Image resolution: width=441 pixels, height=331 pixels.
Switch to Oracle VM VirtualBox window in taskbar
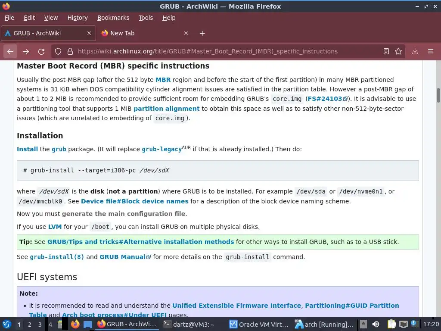(x=259, y=324)
